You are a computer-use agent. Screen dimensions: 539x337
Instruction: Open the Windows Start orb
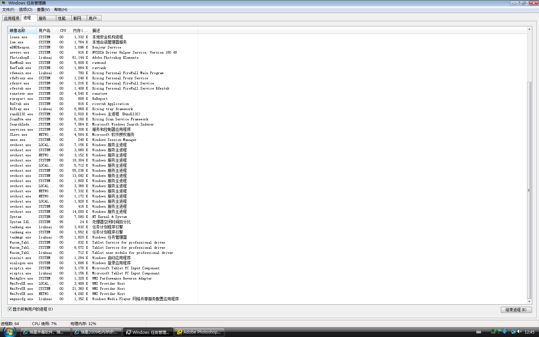[x=9, y=332]
